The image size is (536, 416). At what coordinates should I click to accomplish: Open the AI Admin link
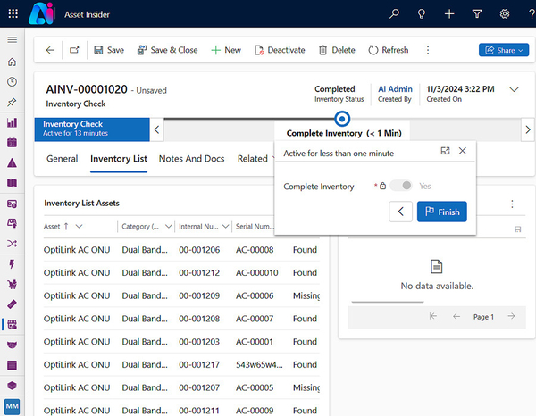pos(395,89)
